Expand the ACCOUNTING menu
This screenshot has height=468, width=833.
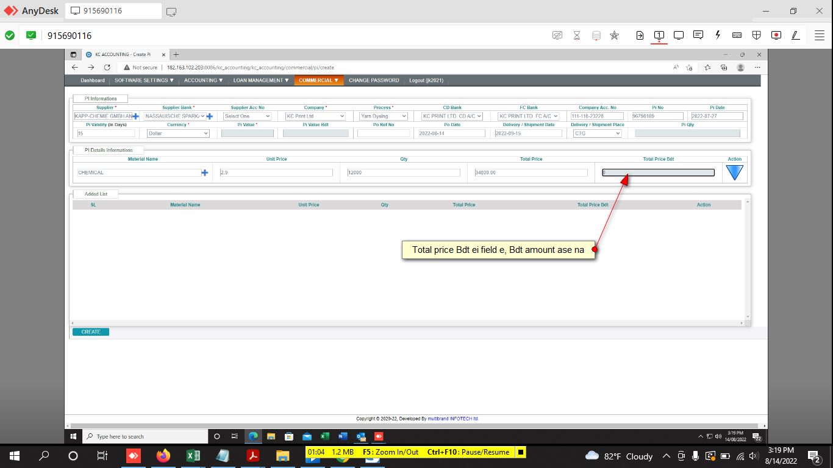tap(204, 80)
